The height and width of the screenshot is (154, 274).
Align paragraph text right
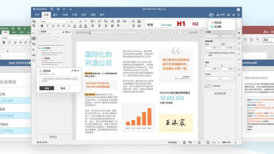[106, 26]
